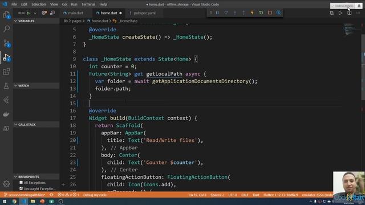
Task: Switch to pubspec.yaml tab
Action: [x=144, y=13]
